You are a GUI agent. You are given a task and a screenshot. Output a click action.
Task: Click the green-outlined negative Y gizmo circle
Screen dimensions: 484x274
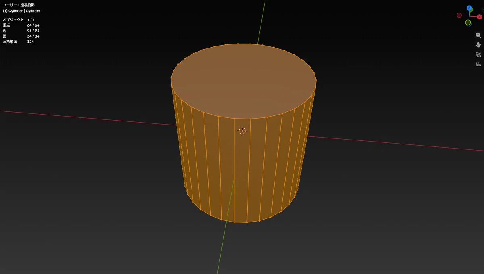(x=468, y=23)
